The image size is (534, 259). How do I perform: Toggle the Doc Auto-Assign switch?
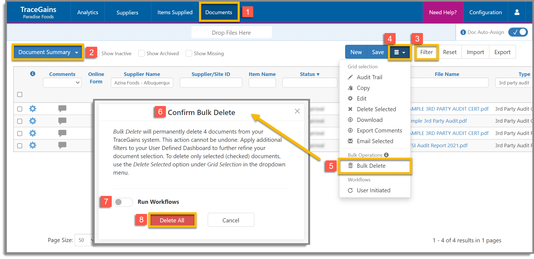coord(518,32)
